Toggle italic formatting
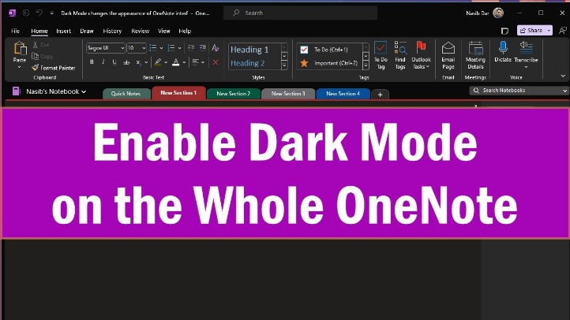 (x=103, y=62)
